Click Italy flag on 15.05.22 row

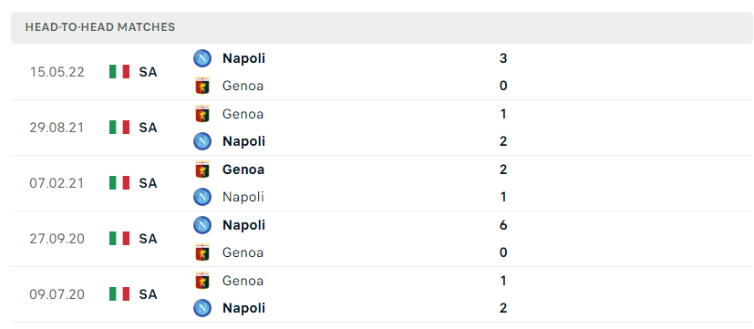[x=119, y=72]
